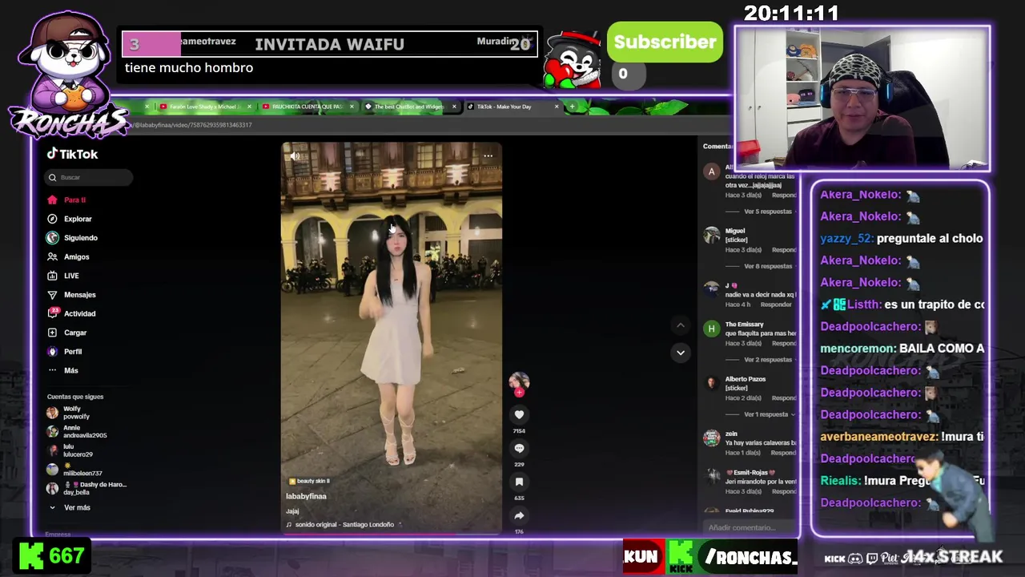Switch to PAUCHIKITA CUENTA QUE PASO tab
1025x577 pixels.
point(306,107)
